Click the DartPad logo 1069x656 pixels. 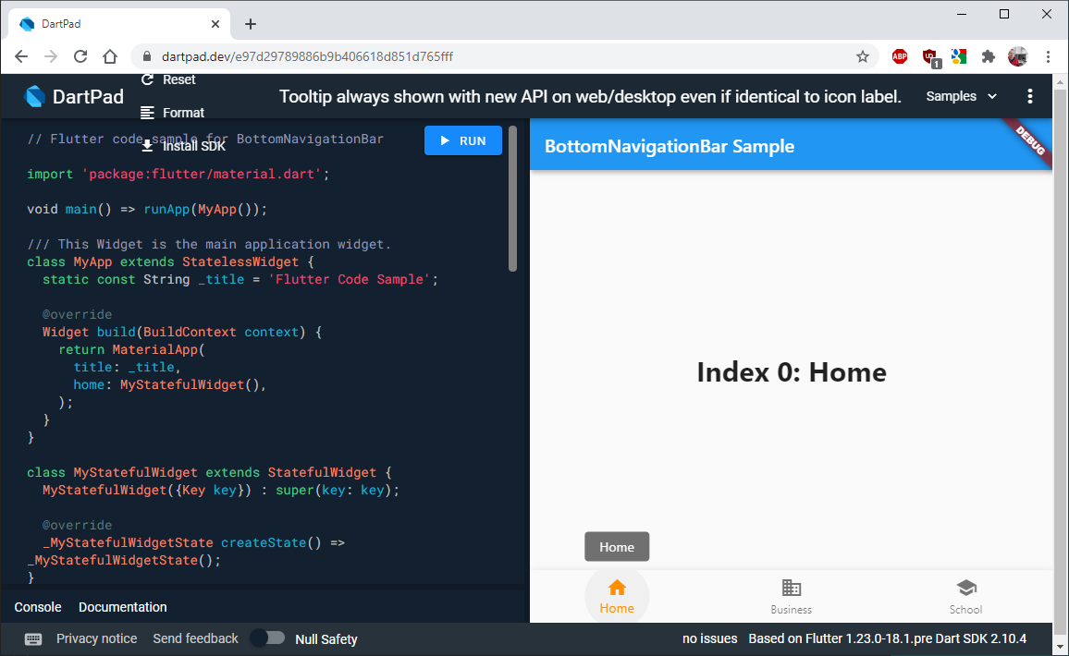pos(37,95)
